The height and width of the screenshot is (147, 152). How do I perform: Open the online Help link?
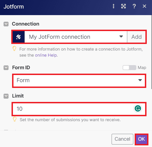(46, 55)
